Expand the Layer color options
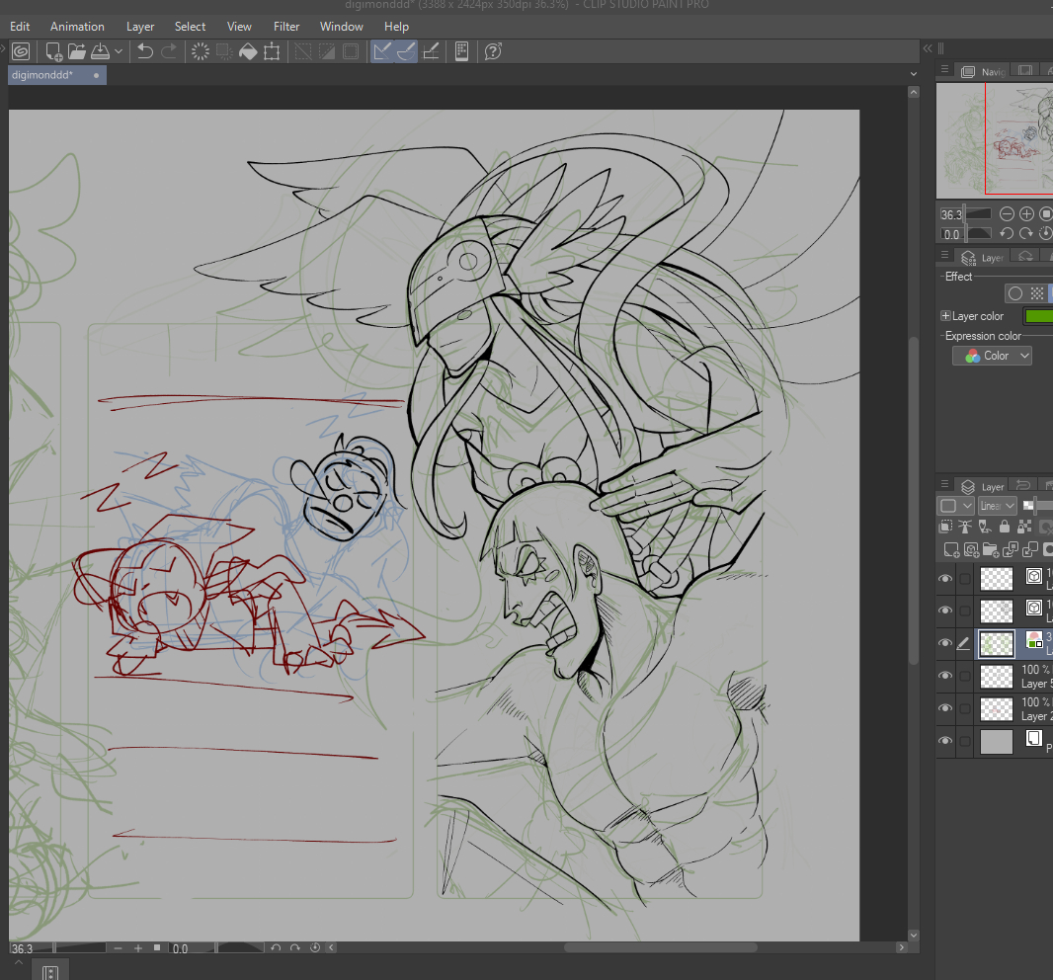 (945, 316)
